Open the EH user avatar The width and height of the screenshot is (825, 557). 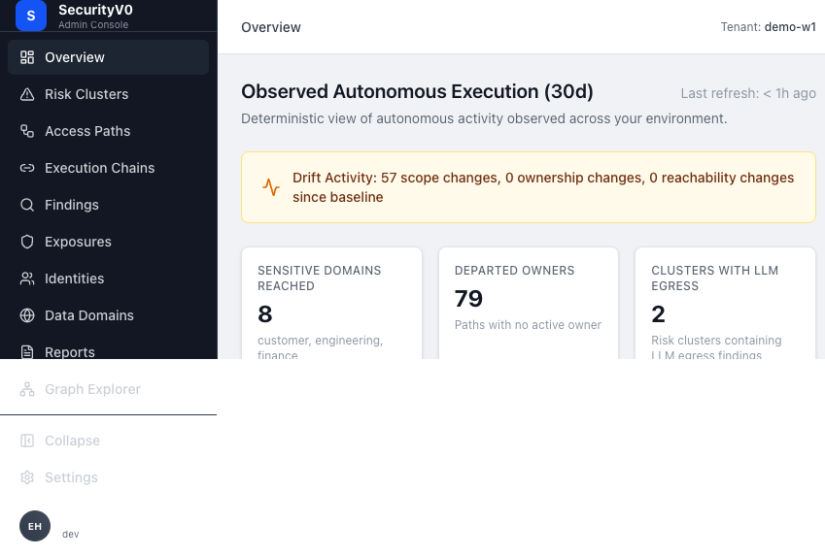point(35,526)
